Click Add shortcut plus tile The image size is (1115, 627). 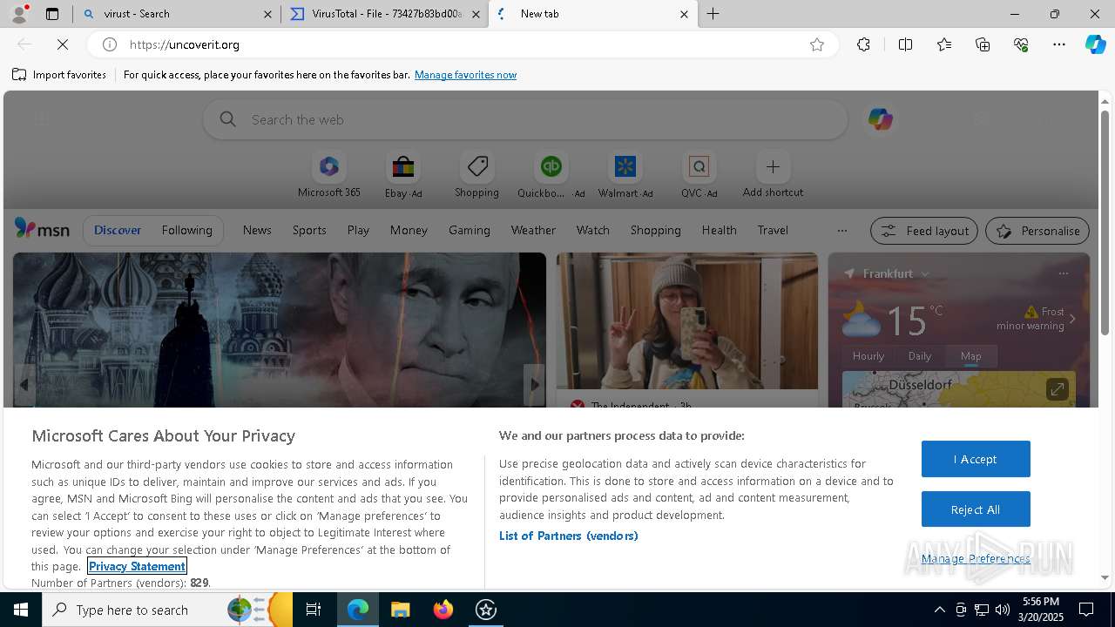point(773,175)
